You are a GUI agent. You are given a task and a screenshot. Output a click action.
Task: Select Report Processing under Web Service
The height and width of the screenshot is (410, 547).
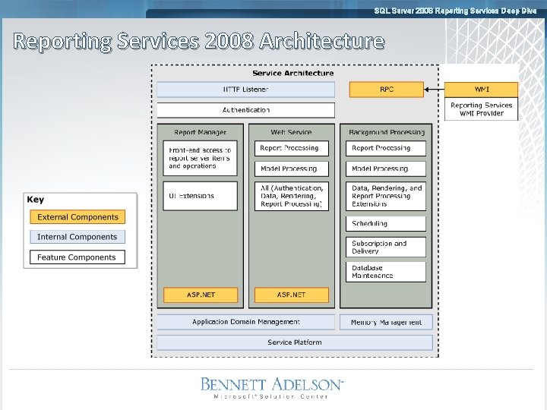(292, 148)
